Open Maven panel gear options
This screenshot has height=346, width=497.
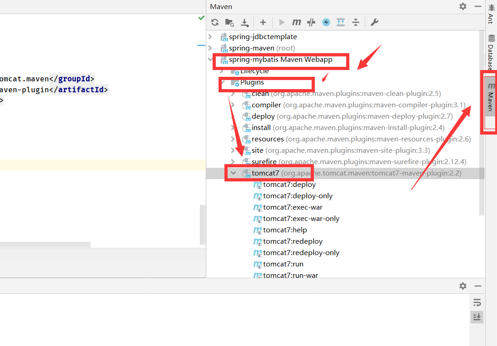463,6
